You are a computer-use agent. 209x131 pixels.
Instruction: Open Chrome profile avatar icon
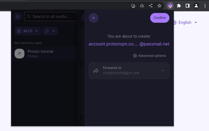(x=196, y=6)
